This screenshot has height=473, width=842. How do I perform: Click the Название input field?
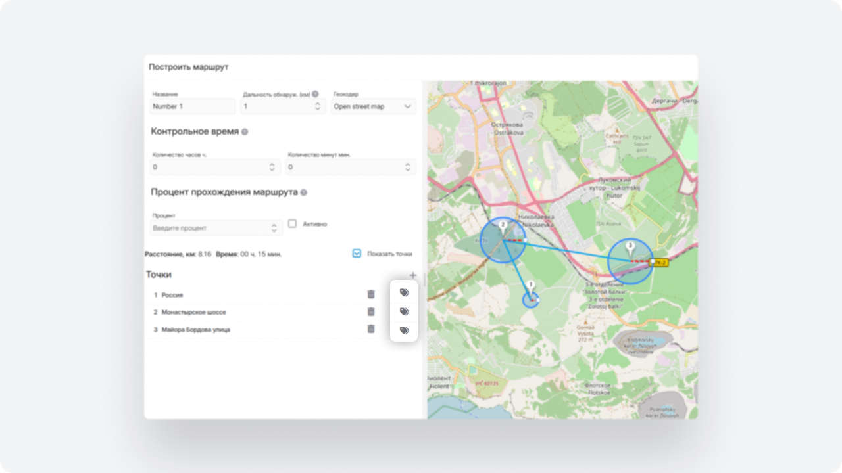tap(193, 106)
